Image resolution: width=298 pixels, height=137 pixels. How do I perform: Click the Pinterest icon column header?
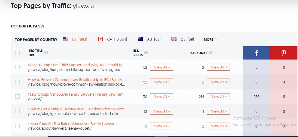point(284,53)
